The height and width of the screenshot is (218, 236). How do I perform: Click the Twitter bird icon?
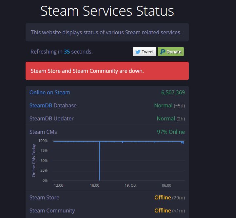138,52
